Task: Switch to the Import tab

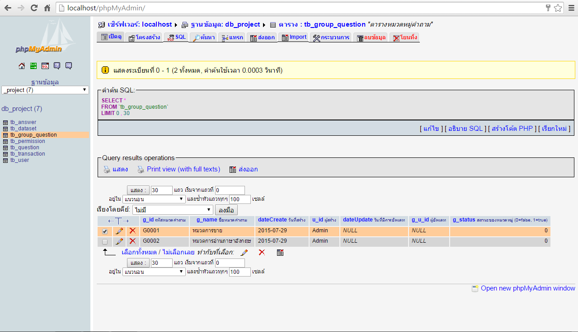Action: [x=293, y=37]
